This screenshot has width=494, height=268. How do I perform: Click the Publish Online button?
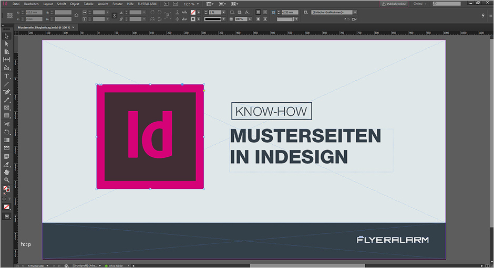click(394, 4)
